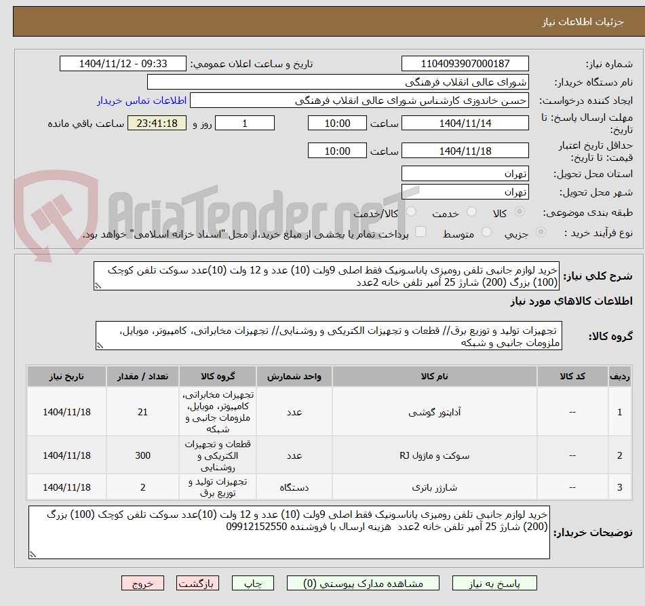Click the شارژر باتری item name
Image resolution: width=645 pixels, height=606 pixels.
[434, 487]
